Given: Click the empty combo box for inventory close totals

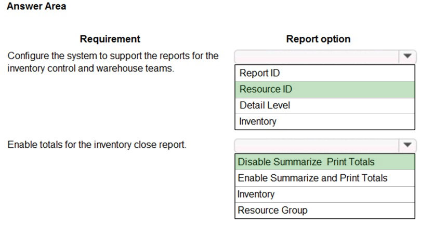Looking at the screenshot, I should pos(317,145).
